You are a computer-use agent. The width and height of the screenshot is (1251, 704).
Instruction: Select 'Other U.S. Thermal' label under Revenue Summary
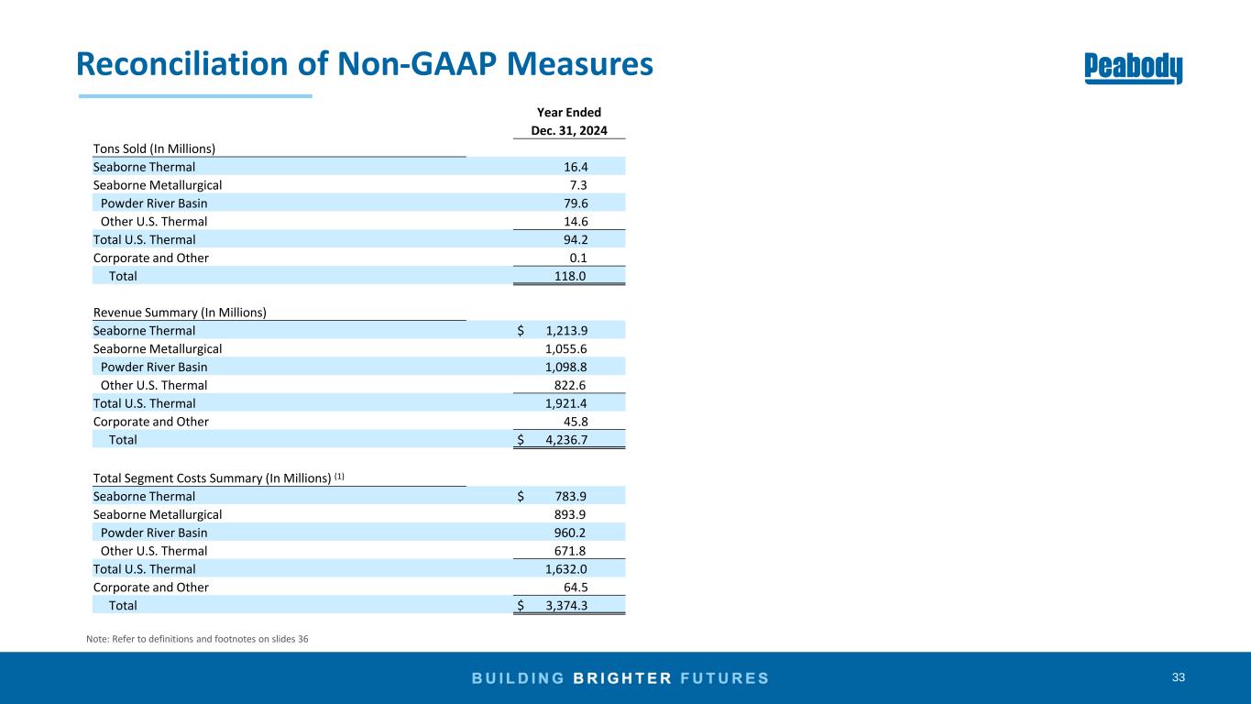(x=154, y=385)
